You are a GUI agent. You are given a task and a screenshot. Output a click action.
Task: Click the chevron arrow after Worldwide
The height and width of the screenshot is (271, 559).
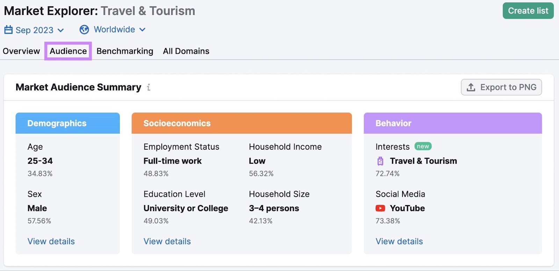pos(142,30)
